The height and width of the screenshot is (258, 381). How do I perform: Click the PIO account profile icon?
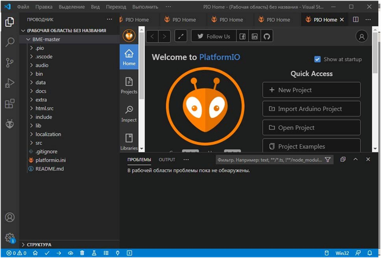[361, 36]
